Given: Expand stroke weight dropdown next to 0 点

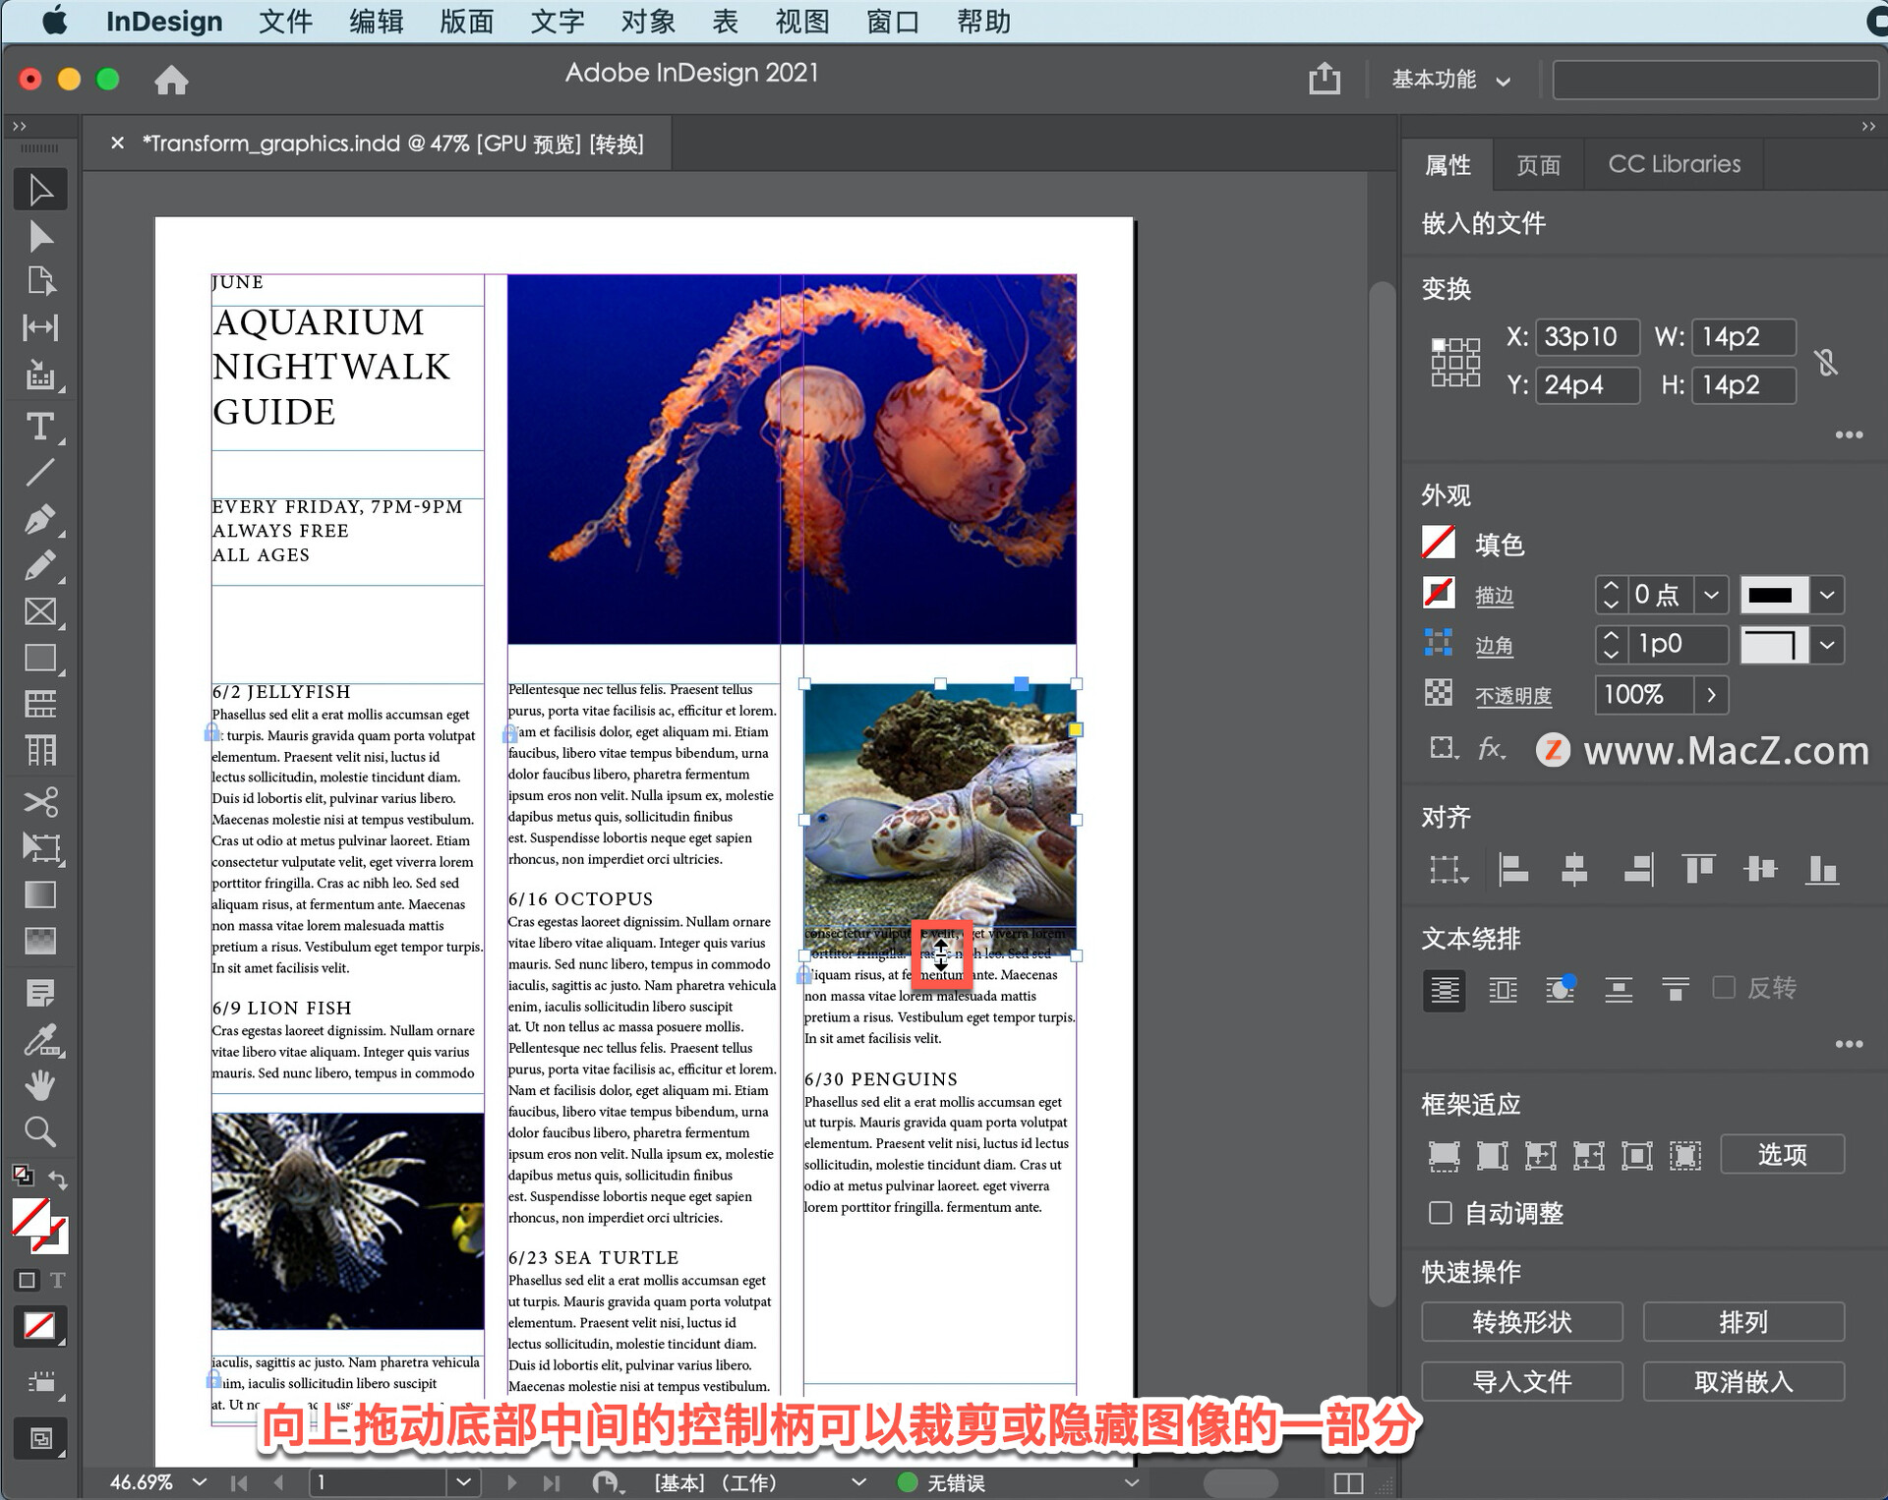Looking at the screenshot, I should pos(1711,595).
